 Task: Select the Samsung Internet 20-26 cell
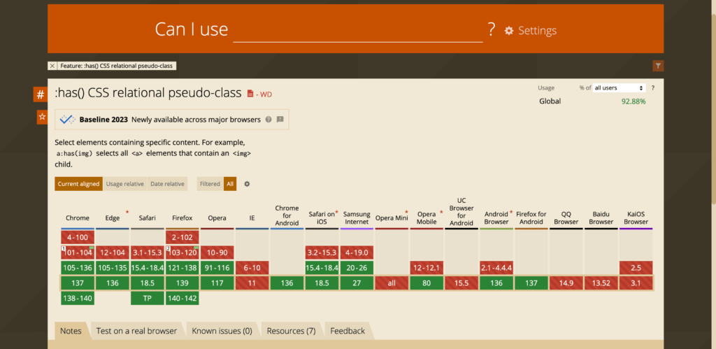pos(357,268)
